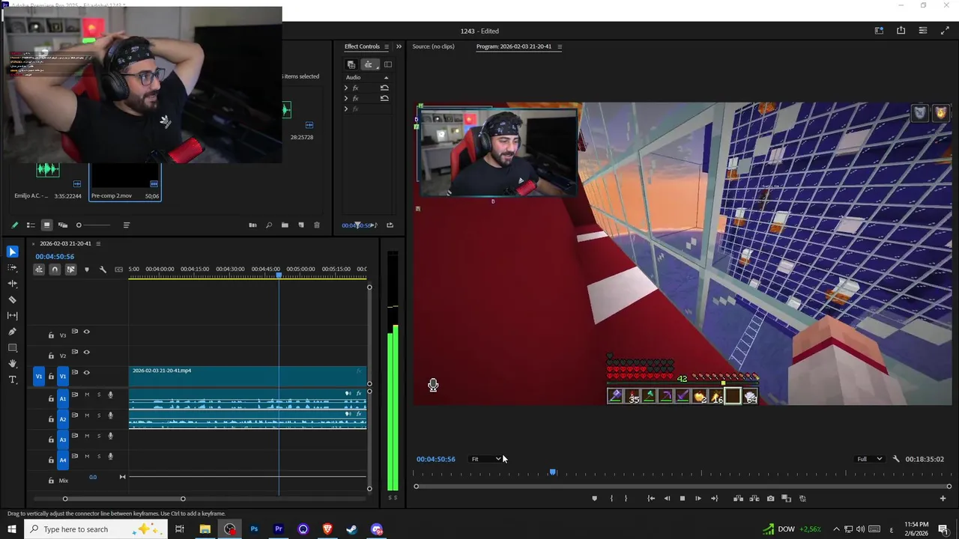Switch Project panel to List view
Screen dimensions: 959x539
(x=31, y=225)
